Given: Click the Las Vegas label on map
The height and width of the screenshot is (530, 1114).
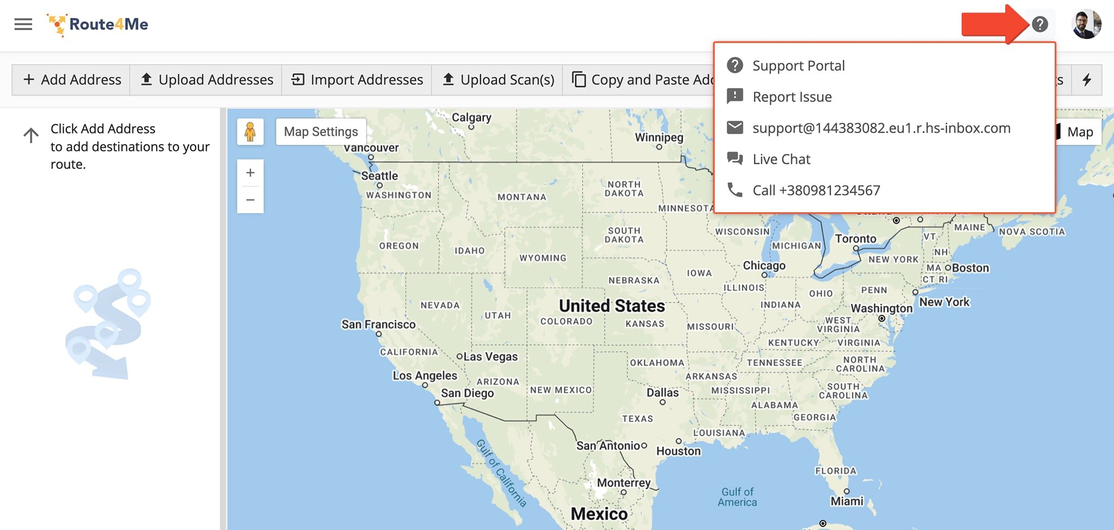Looking at the screenshot, I should (x=491, y=357).
